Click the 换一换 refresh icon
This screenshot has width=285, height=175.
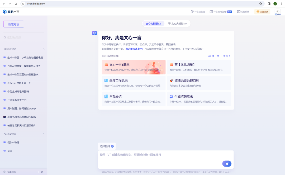pyautogui.click(x=210, y=56)
